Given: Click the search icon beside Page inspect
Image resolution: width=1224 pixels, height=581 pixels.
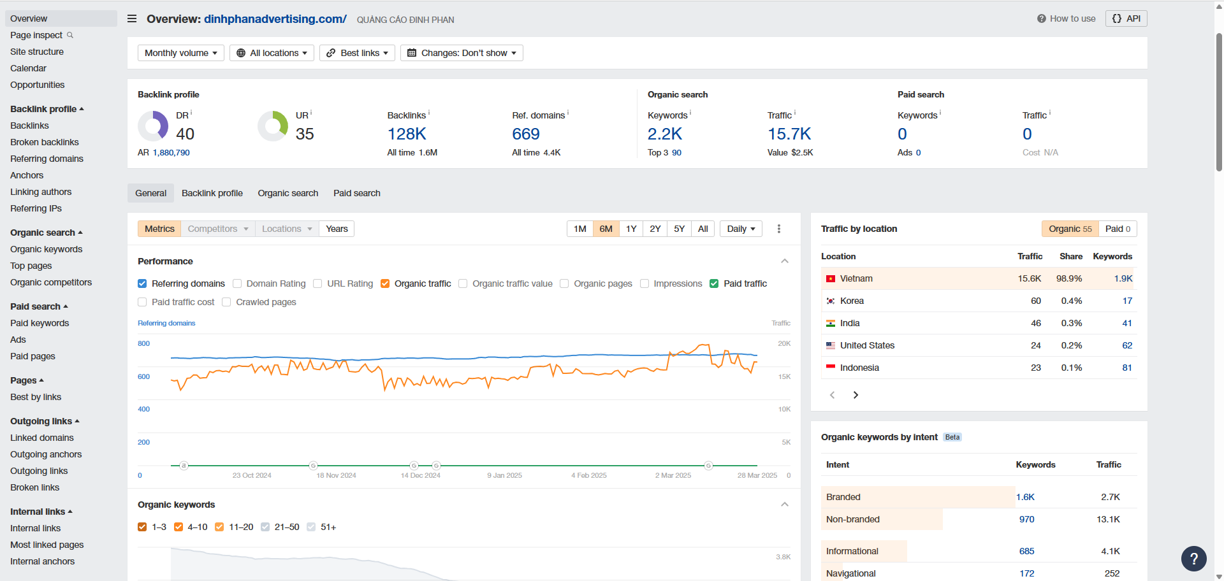Looking at the screenshot, I should [70, 35].
